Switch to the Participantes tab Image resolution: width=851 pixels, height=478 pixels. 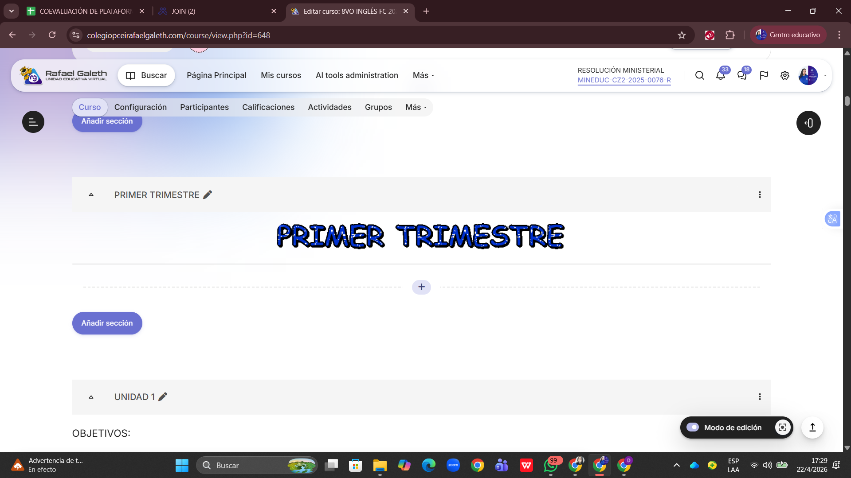pos(204,107)
